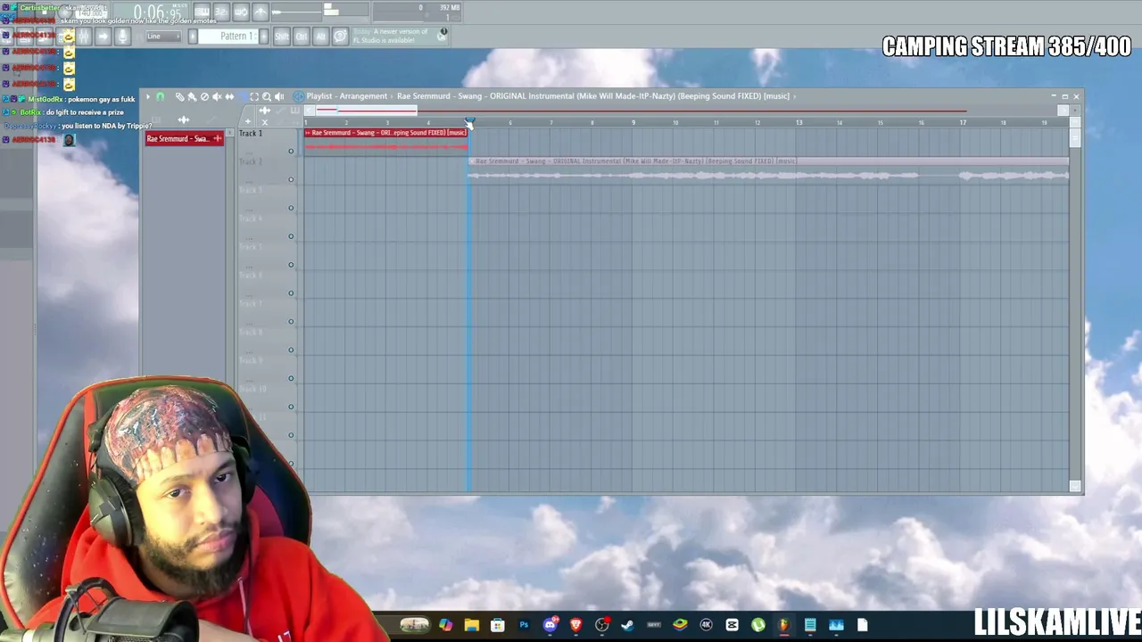Toggle the Track 8 mute switch

click(291, 350)
